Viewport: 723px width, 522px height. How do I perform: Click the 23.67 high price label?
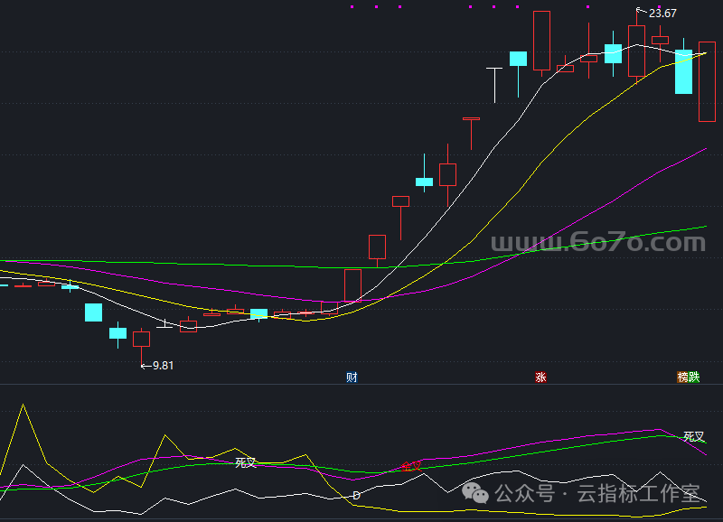click(x=662, y=14)
